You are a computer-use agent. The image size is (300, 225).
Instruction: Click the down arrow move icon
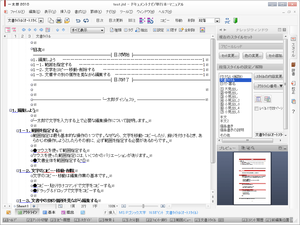tap(64, 30)
